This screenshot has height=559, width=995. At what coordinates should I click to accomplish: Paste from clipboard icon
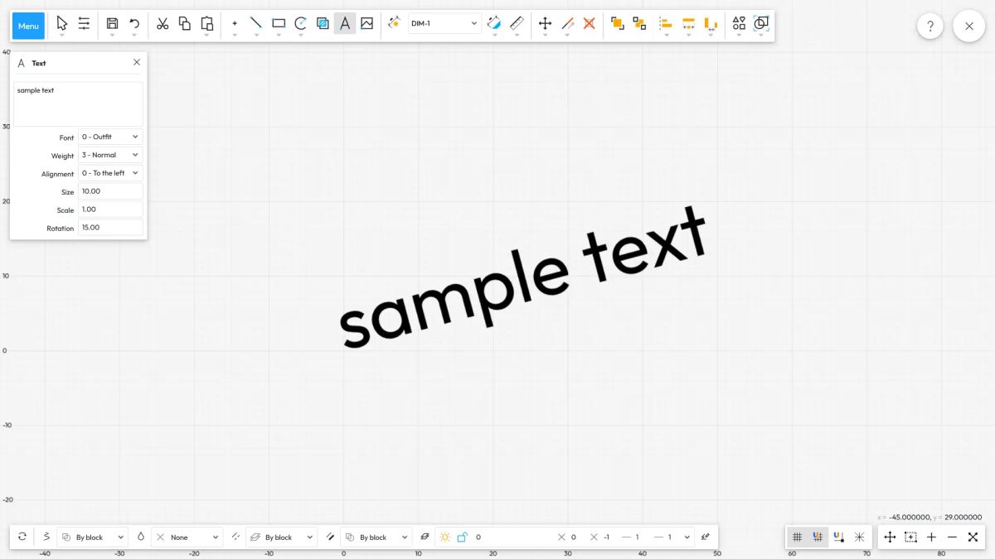[207, 23]
